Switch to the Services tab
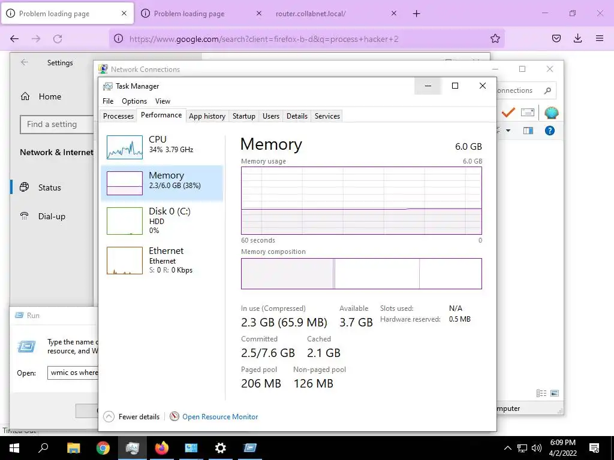 [327, 116]
